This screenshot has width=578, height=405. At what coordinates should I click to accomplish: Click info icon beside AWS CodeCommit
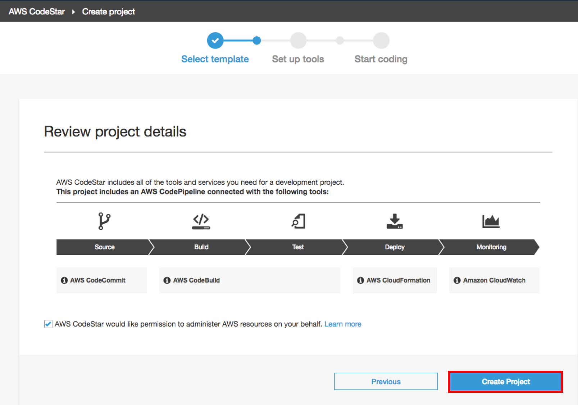tap(64, 280)
